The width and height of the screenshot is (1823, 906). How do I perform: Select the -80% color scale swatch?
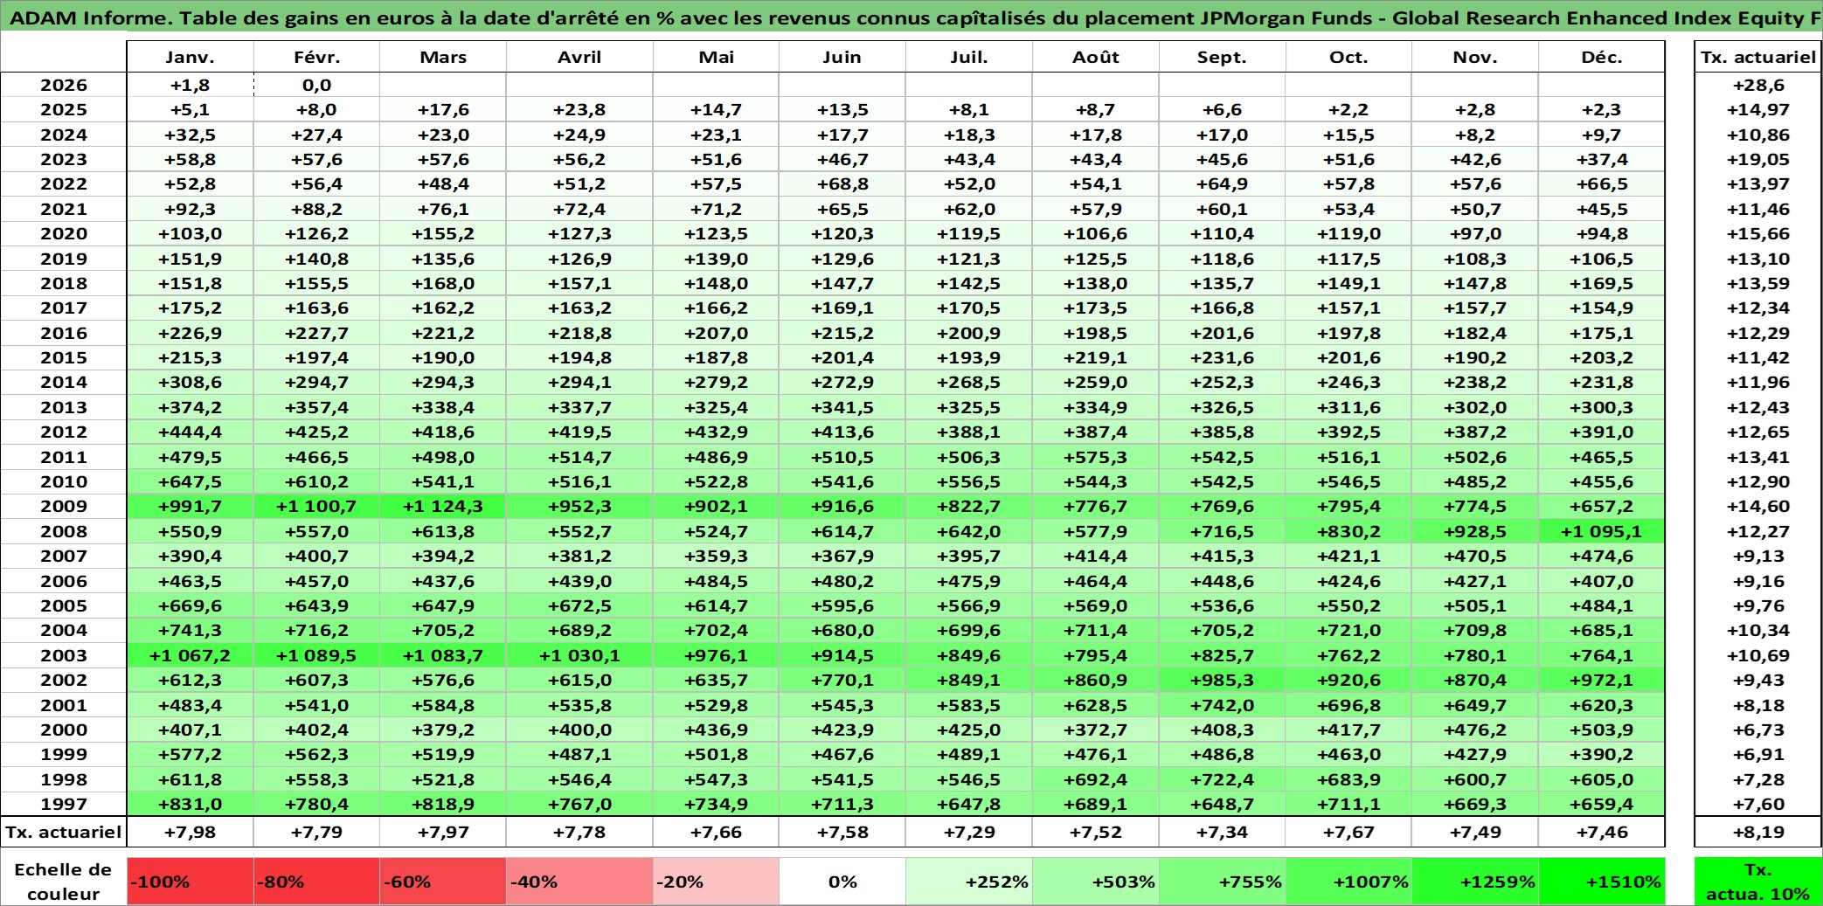[316, 882]
